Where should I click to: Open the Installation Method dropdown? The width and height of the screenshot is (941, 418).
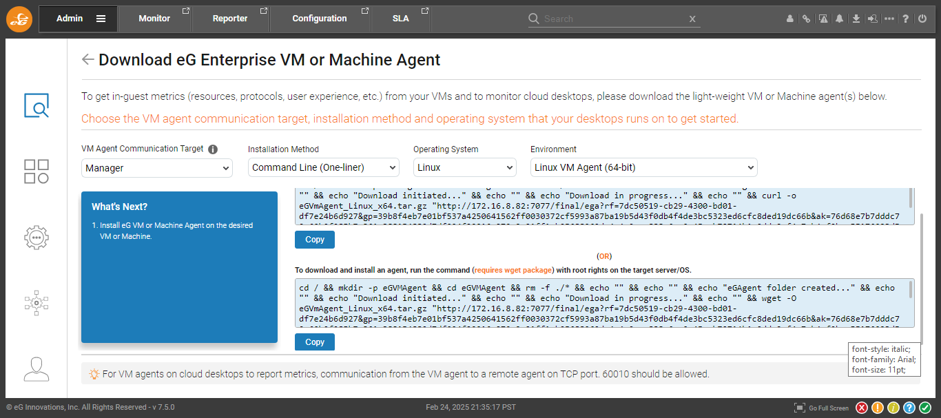[x=324, y=167]
